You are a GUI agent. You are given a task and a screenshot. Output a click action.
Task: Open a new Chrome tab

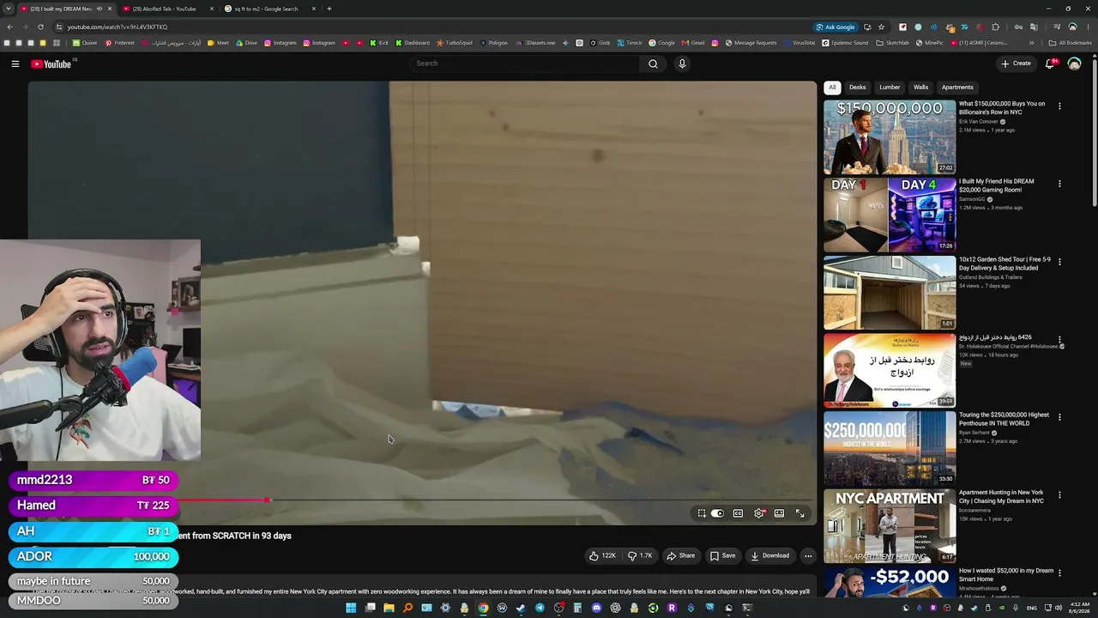pyautogui.click(x=329, y=9)
